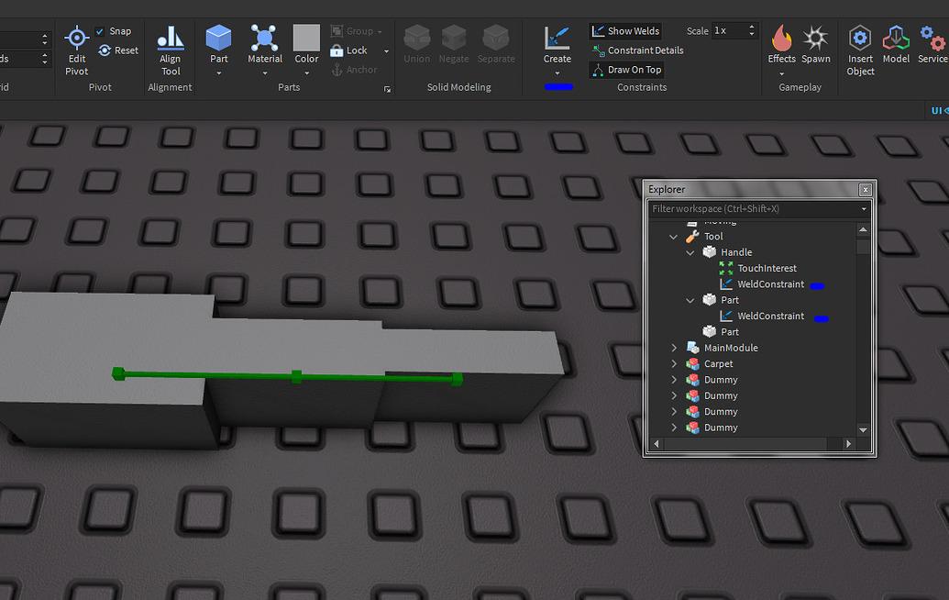This screenshot has height=600, width=949.
Task: Expand the MainModule node
Action: (x=674, y=348)
